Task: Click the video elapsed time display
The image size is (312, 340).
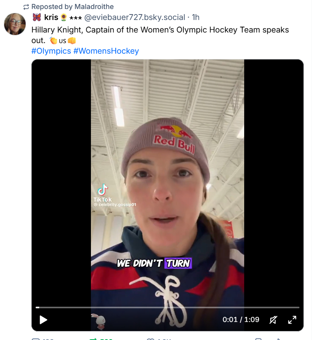Action: coord(241,320)
